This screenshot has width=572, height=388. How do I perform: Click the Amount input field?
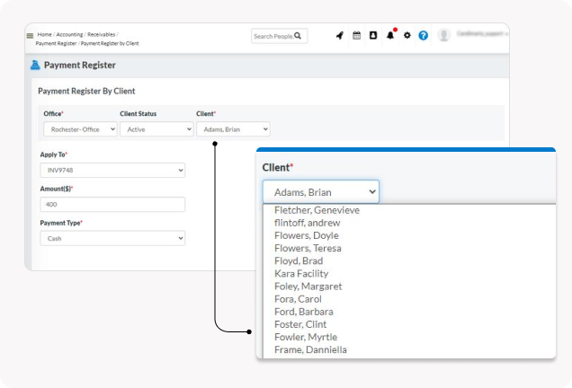click(x=112, y=205)
